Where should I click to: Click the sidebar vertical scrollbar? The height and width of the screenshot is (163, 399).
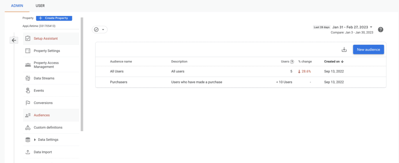click(81, 74)
